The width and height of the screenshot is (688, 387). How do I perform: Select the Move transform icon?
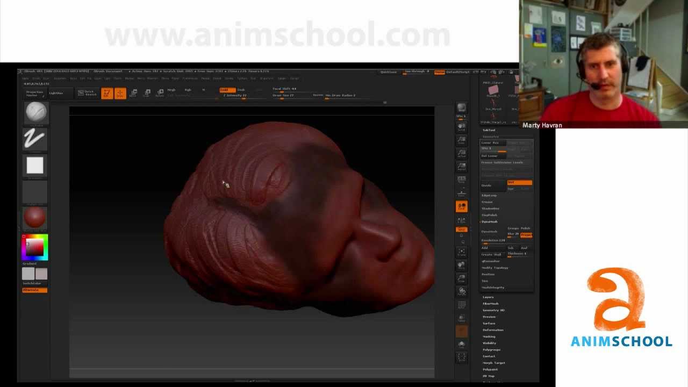pyautogui.click(x=133, y=94)
